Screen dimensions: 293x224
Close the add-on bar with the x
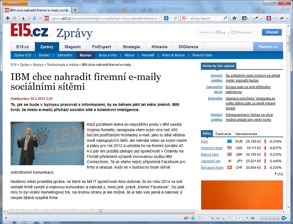(x=6, y=218)
